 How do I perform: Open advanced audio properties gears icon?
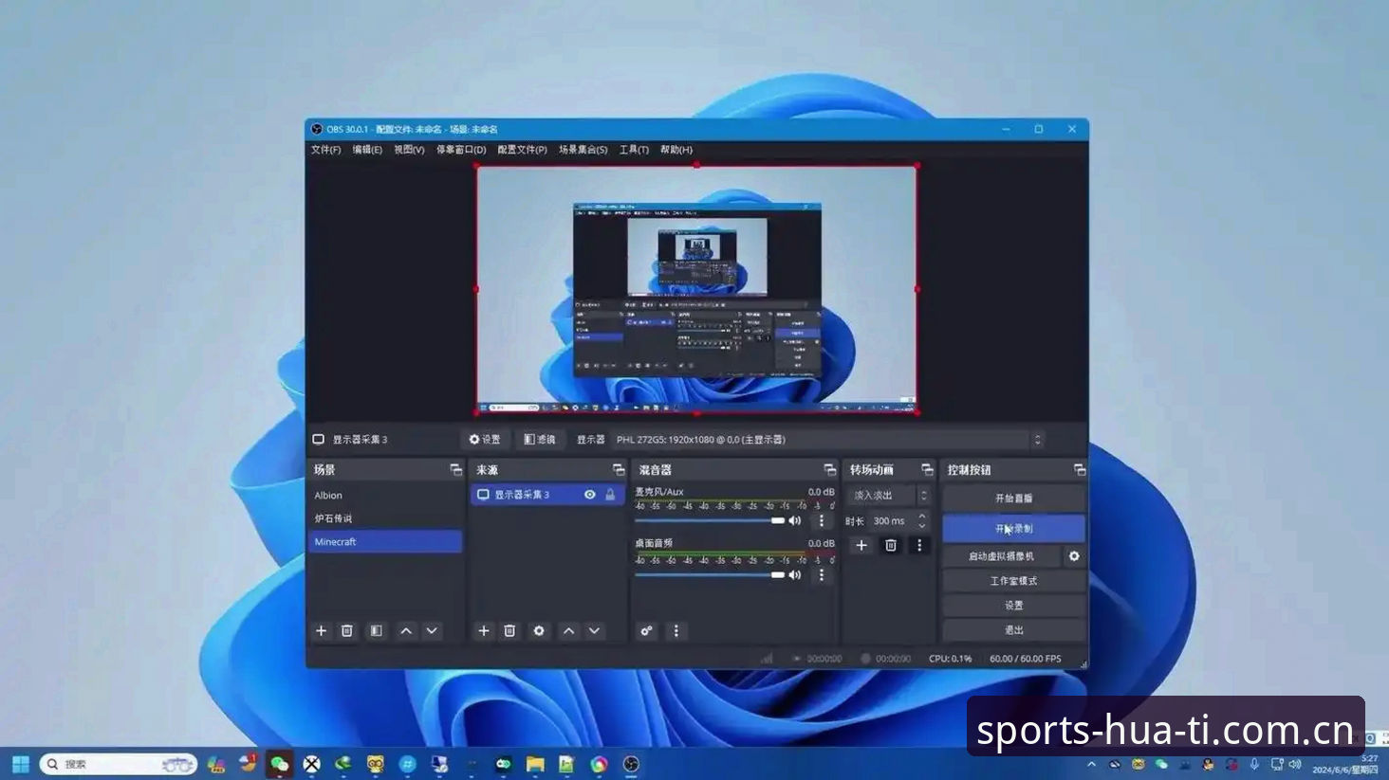[x=646, y=631]
